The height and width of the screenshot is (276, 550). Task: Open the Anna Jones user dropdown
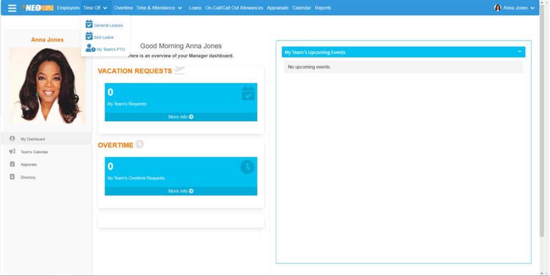click(515, 8)
